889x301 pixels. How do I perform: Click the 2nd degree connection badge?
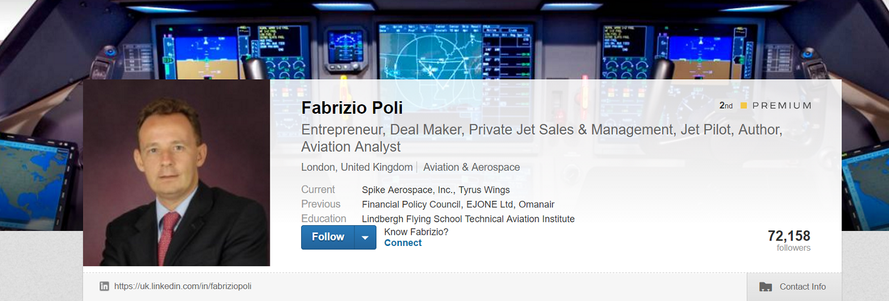coord(726,105)
